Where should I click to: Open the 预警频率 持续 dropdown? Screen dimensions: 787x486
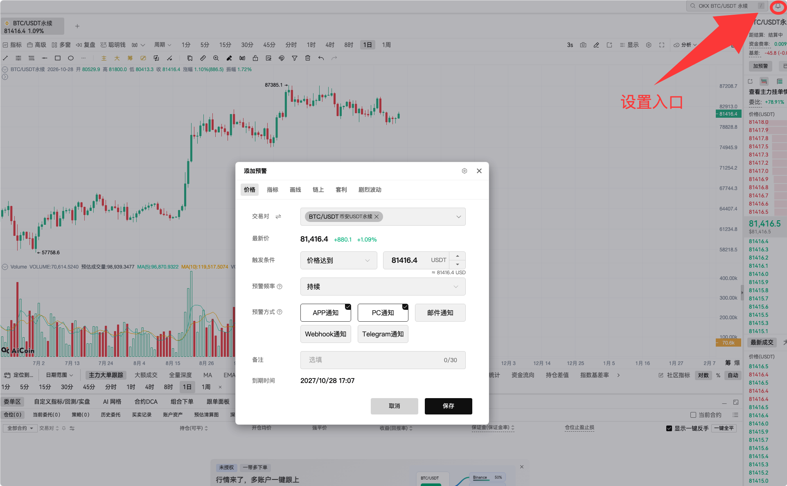[383, 287]
